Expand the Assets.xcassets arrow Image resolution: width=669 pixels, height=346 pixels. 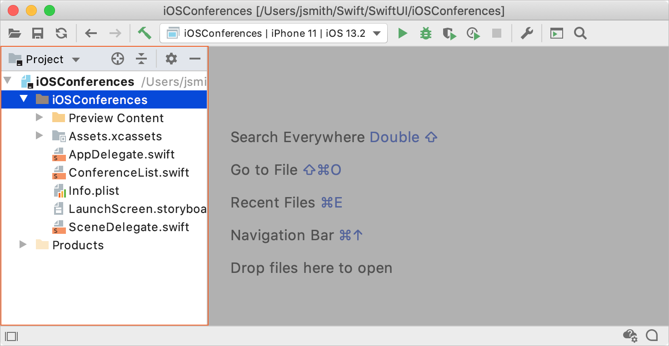(x=40, y=136)
